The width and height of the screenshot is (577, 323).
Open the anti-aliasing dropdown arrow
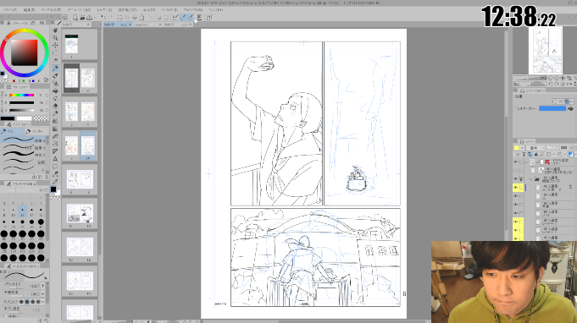pyautogui.click(x=43, y=302)
